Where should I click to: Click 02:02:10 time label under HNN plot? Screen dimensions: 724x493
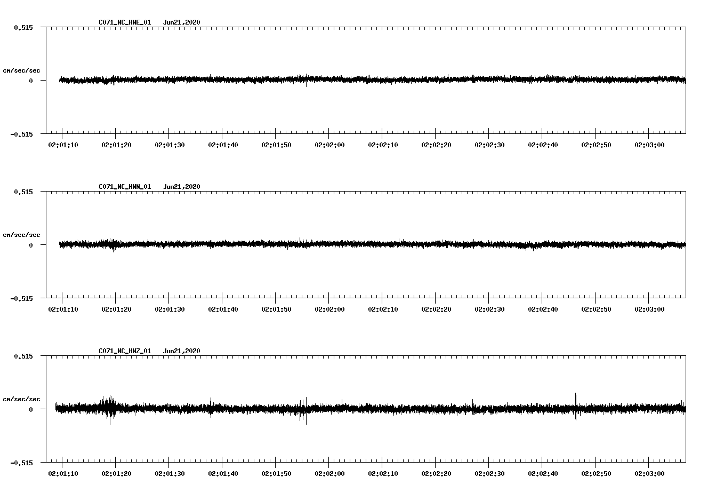383,309
